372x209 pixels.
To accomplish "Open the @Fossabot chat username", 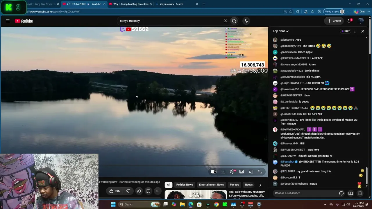I will [x=287, y=162].
